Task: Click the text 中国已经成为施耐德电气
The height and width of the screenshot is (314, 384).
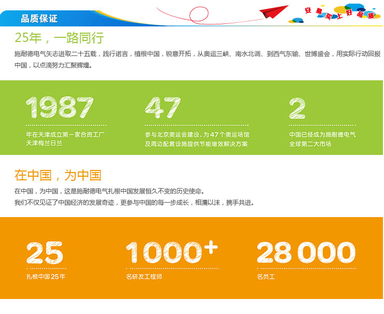Action: [322, 135]
